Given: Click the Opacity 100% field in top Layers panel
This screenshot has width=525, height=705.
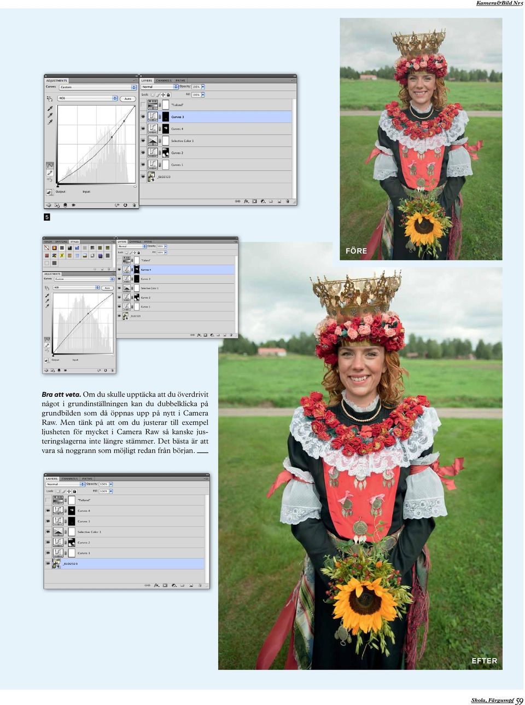Looking at the screenshot, I should (x=196, y=87).
